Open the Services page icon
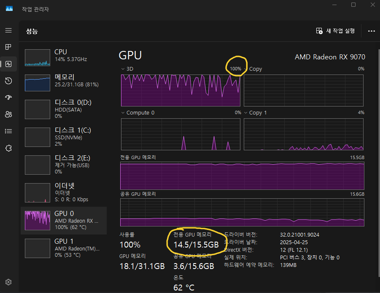 [x=8, y=148]
